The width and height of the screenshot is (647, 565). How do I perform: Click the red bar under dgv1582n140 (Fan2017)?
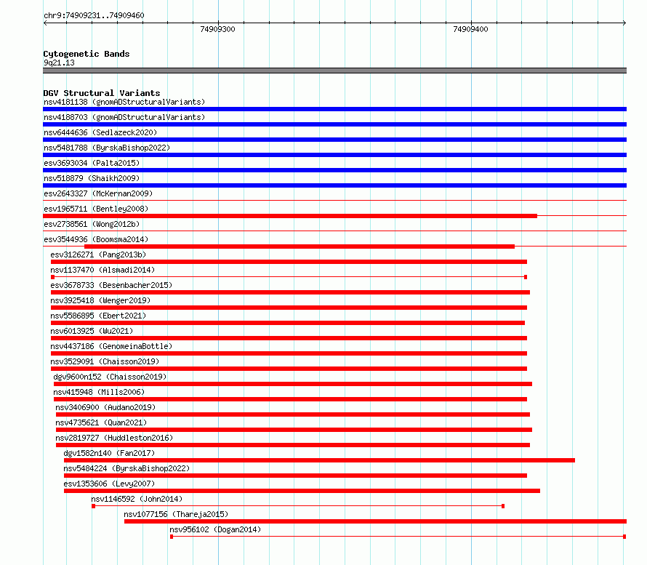(319, 460)
